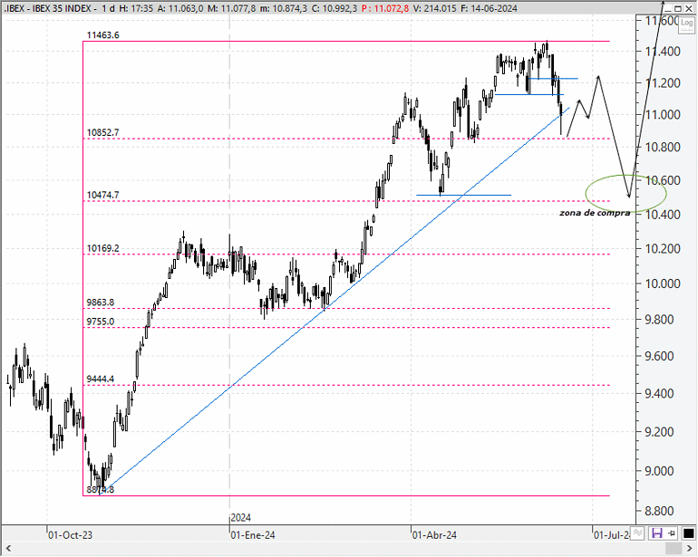Click the m: 10.874,3 low value
This screenshot has width=698, height=557.
283,8
